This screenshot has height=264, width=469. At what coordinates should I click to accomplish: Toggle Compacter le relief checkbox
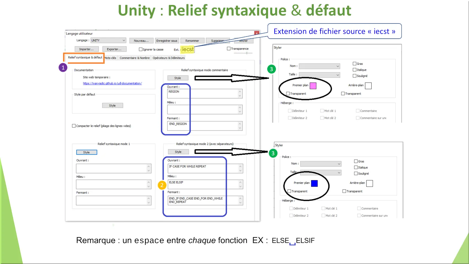coord(74,126)
